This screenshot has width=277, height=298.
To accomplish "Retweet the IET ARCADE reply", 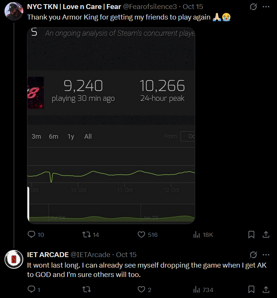I will pos(86,290).
